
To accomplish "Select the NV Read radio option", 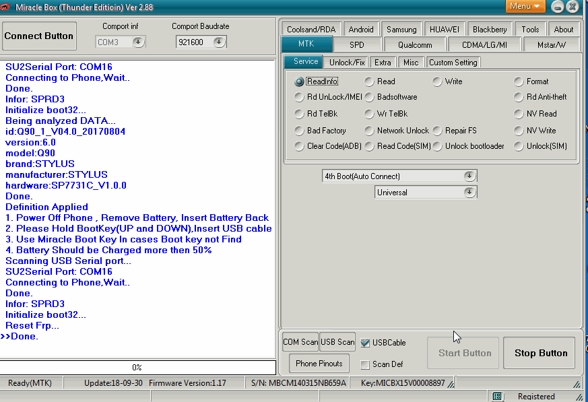I will click(x=519, y=114).
